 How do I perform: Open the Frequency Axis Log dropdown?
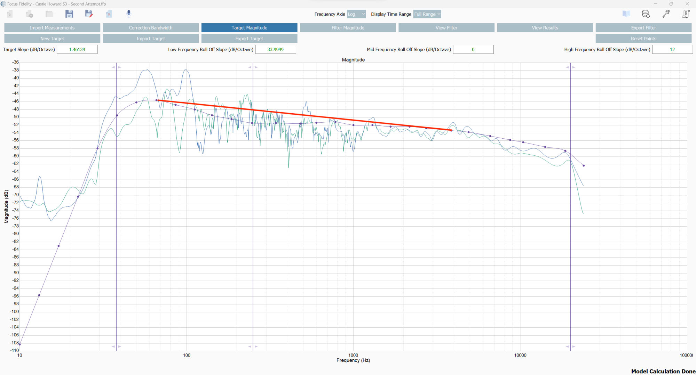[x=356, y=14]
